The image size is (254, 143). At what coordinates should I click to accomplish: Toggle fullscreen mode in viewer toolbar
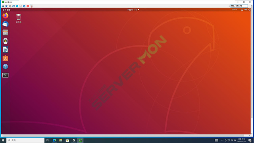click(x=6, y=6)
